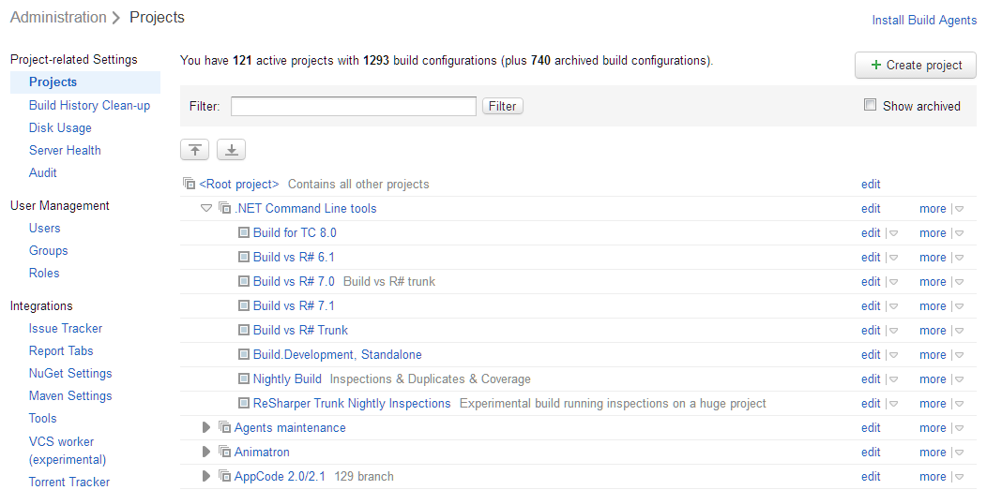Expand the AppCode 2.0/2.1 project
Viewport: 987px width, 490px height.
click(205, 476)
